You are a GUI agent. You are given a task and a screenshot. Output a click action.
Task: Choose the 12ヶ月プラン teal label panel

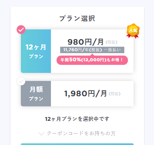pos(36,51)
